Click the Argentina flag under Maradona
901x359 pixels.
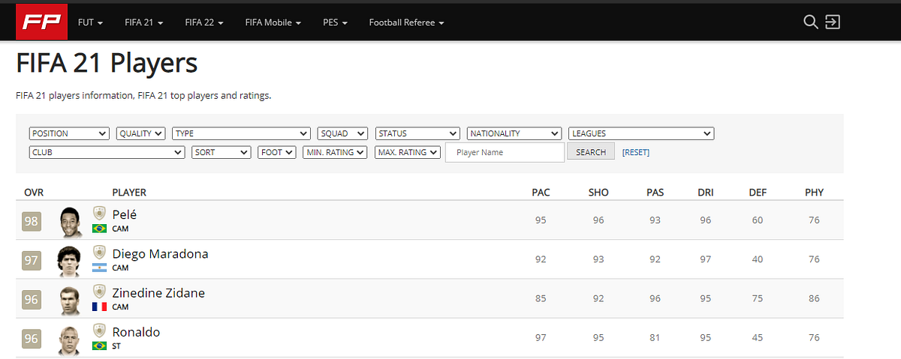coord(99,268)
